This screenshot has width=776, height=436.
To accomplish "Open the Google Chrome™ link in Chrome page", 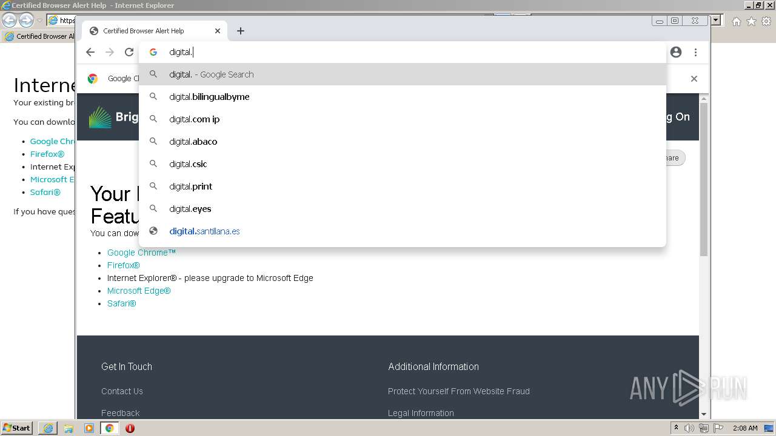I will (141, 253).
